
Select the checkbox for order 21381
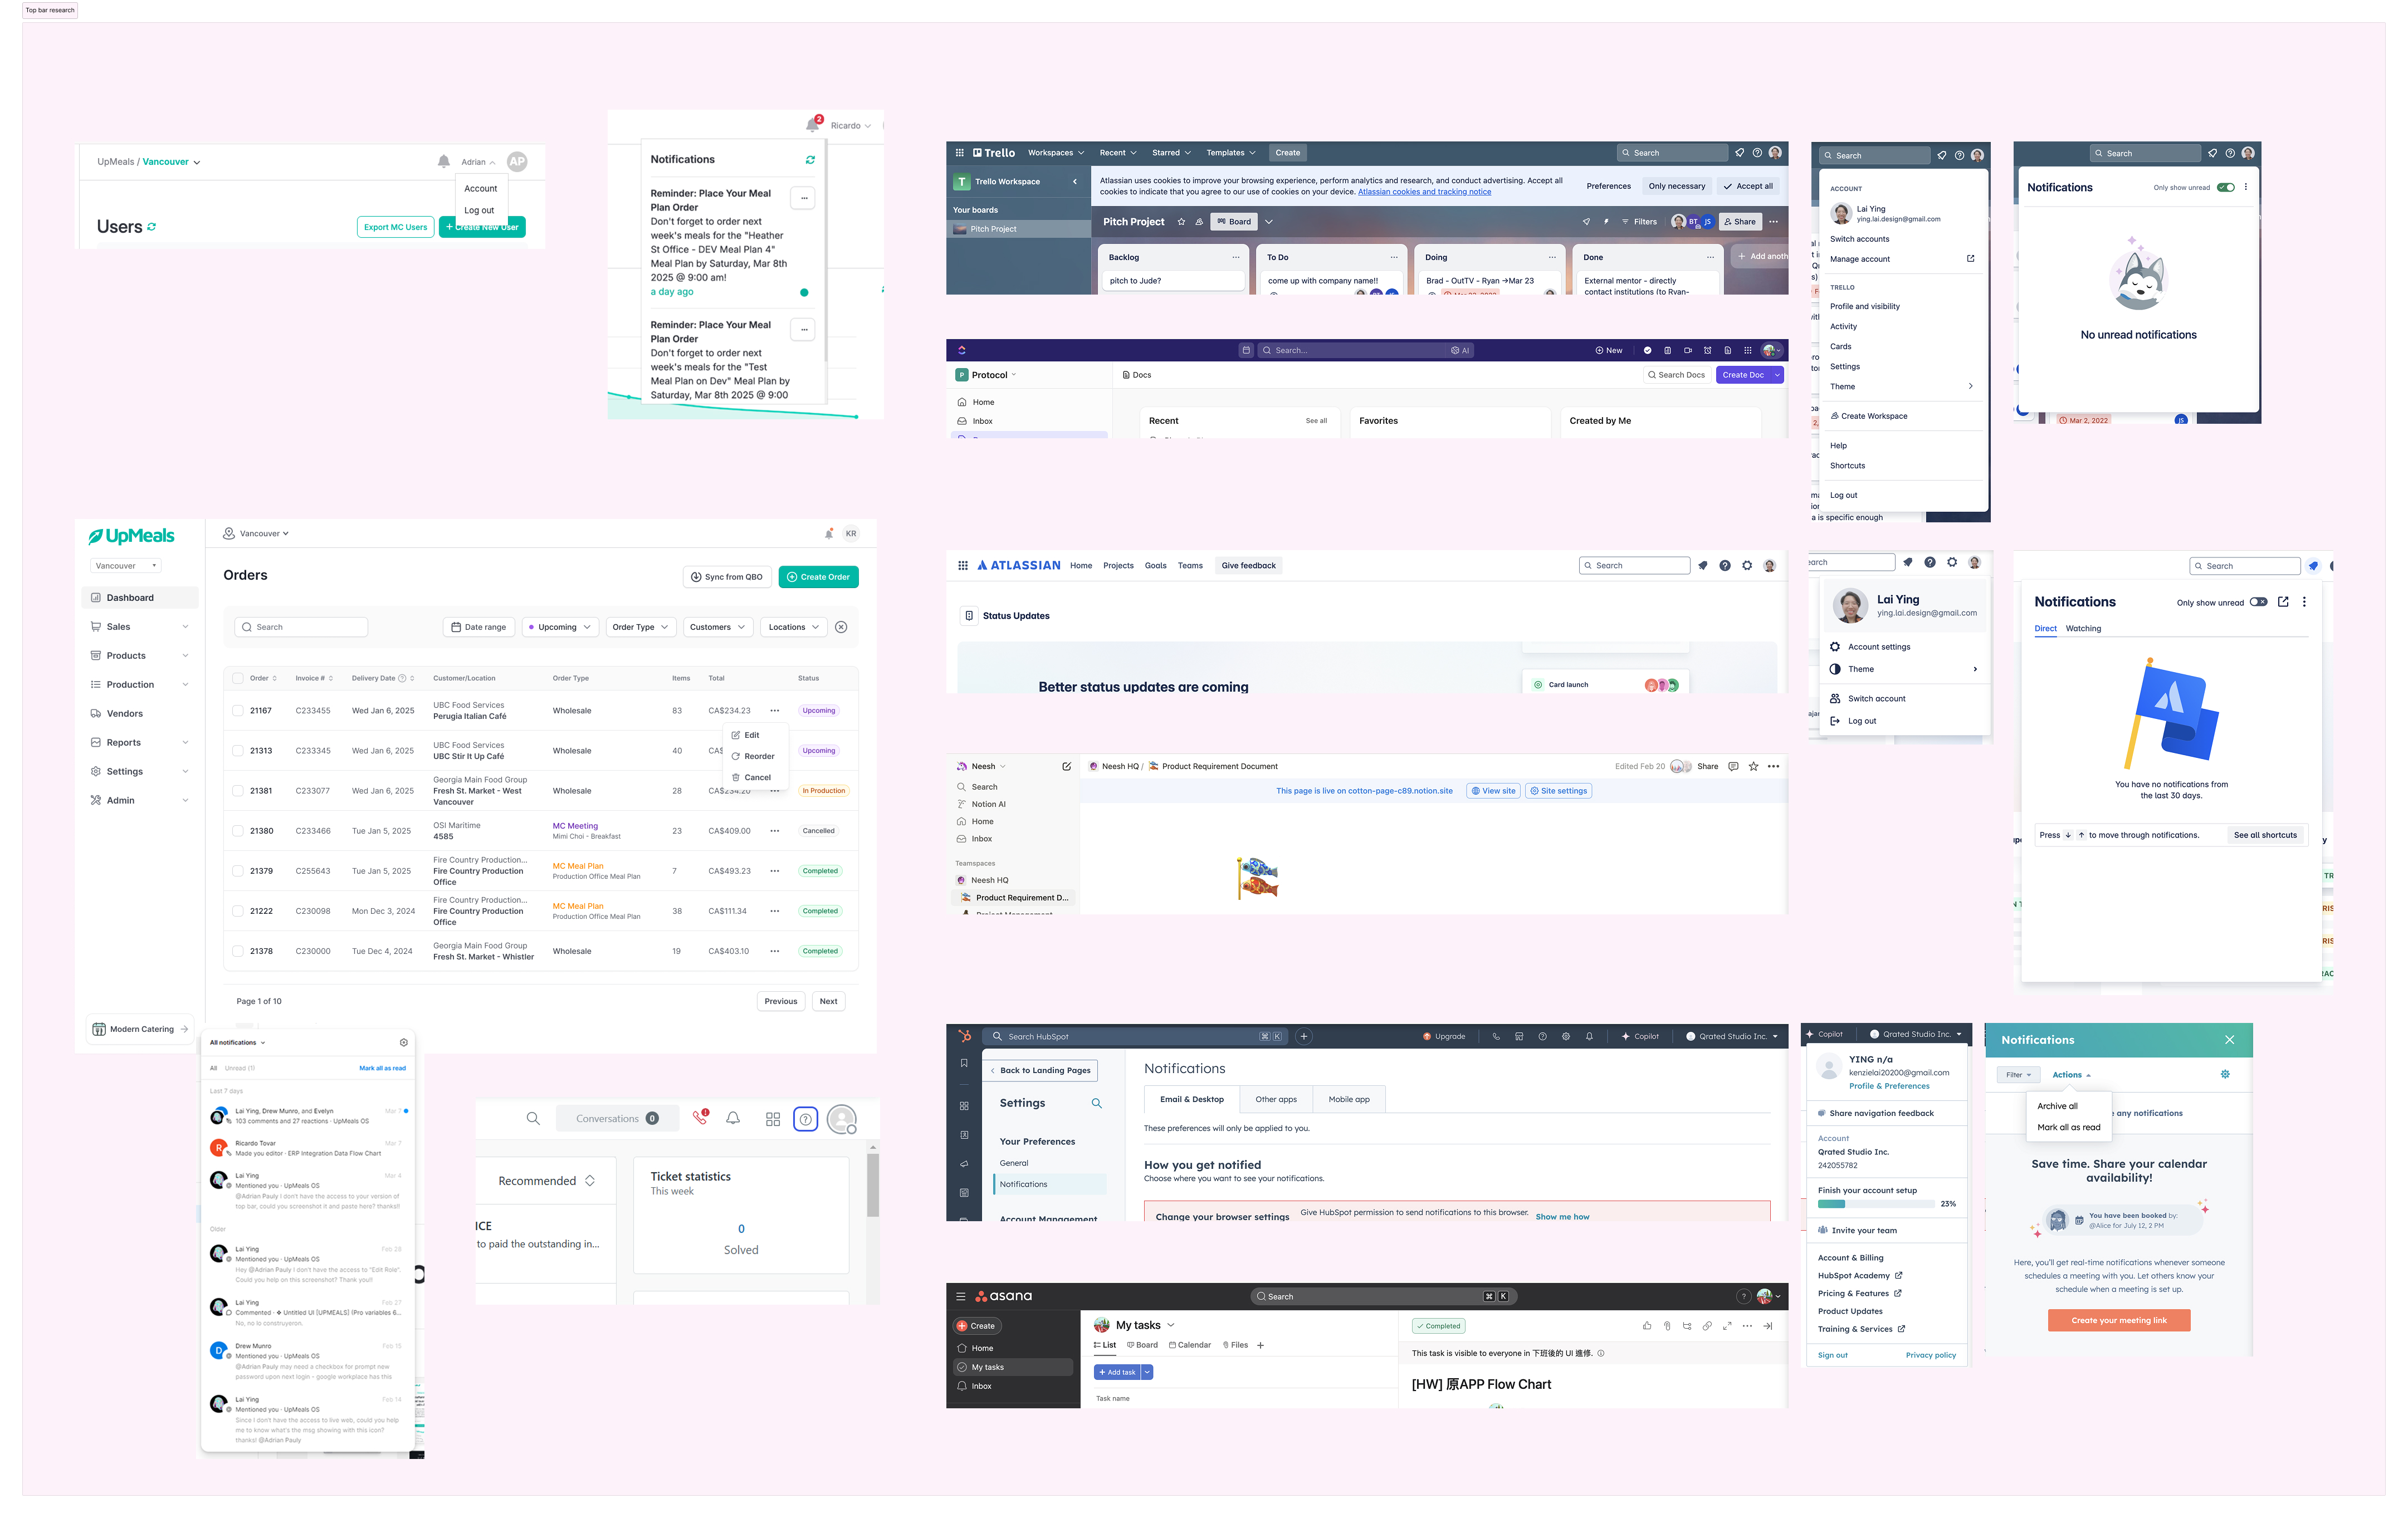coord(238,791)
